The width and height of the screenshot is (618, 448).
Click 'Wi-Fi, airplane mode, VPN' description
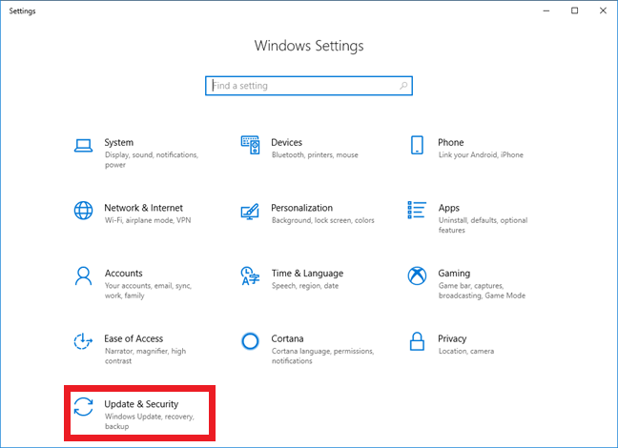(148, 220)
